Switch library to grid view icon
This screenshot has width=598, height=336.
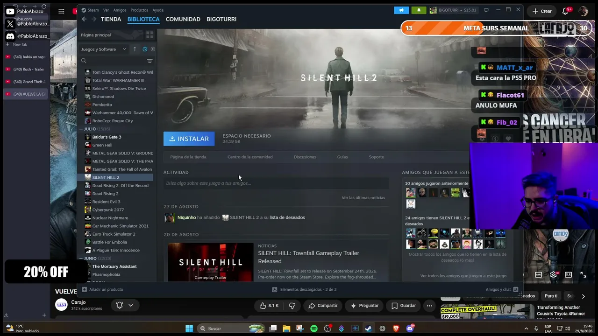click(x=149, y=35)
